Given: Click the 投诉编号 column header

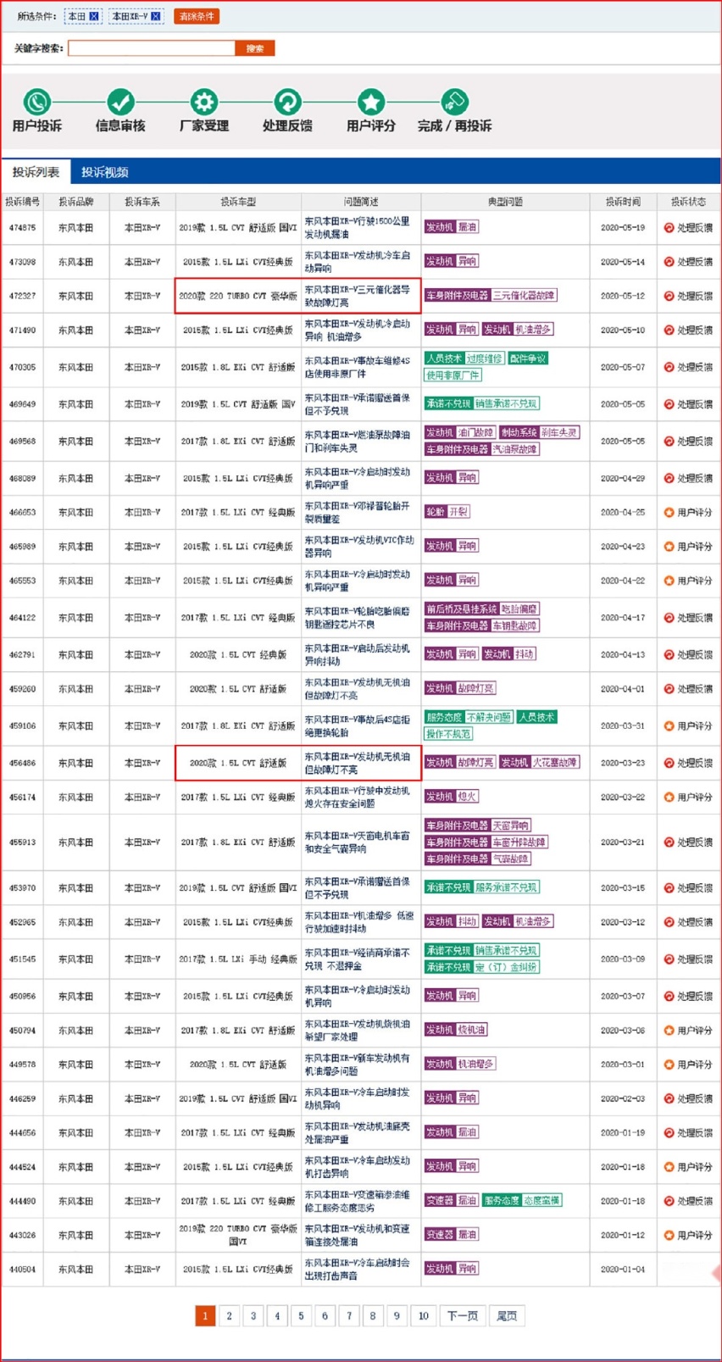Looking at the screenshot, I should pos(22,202).
